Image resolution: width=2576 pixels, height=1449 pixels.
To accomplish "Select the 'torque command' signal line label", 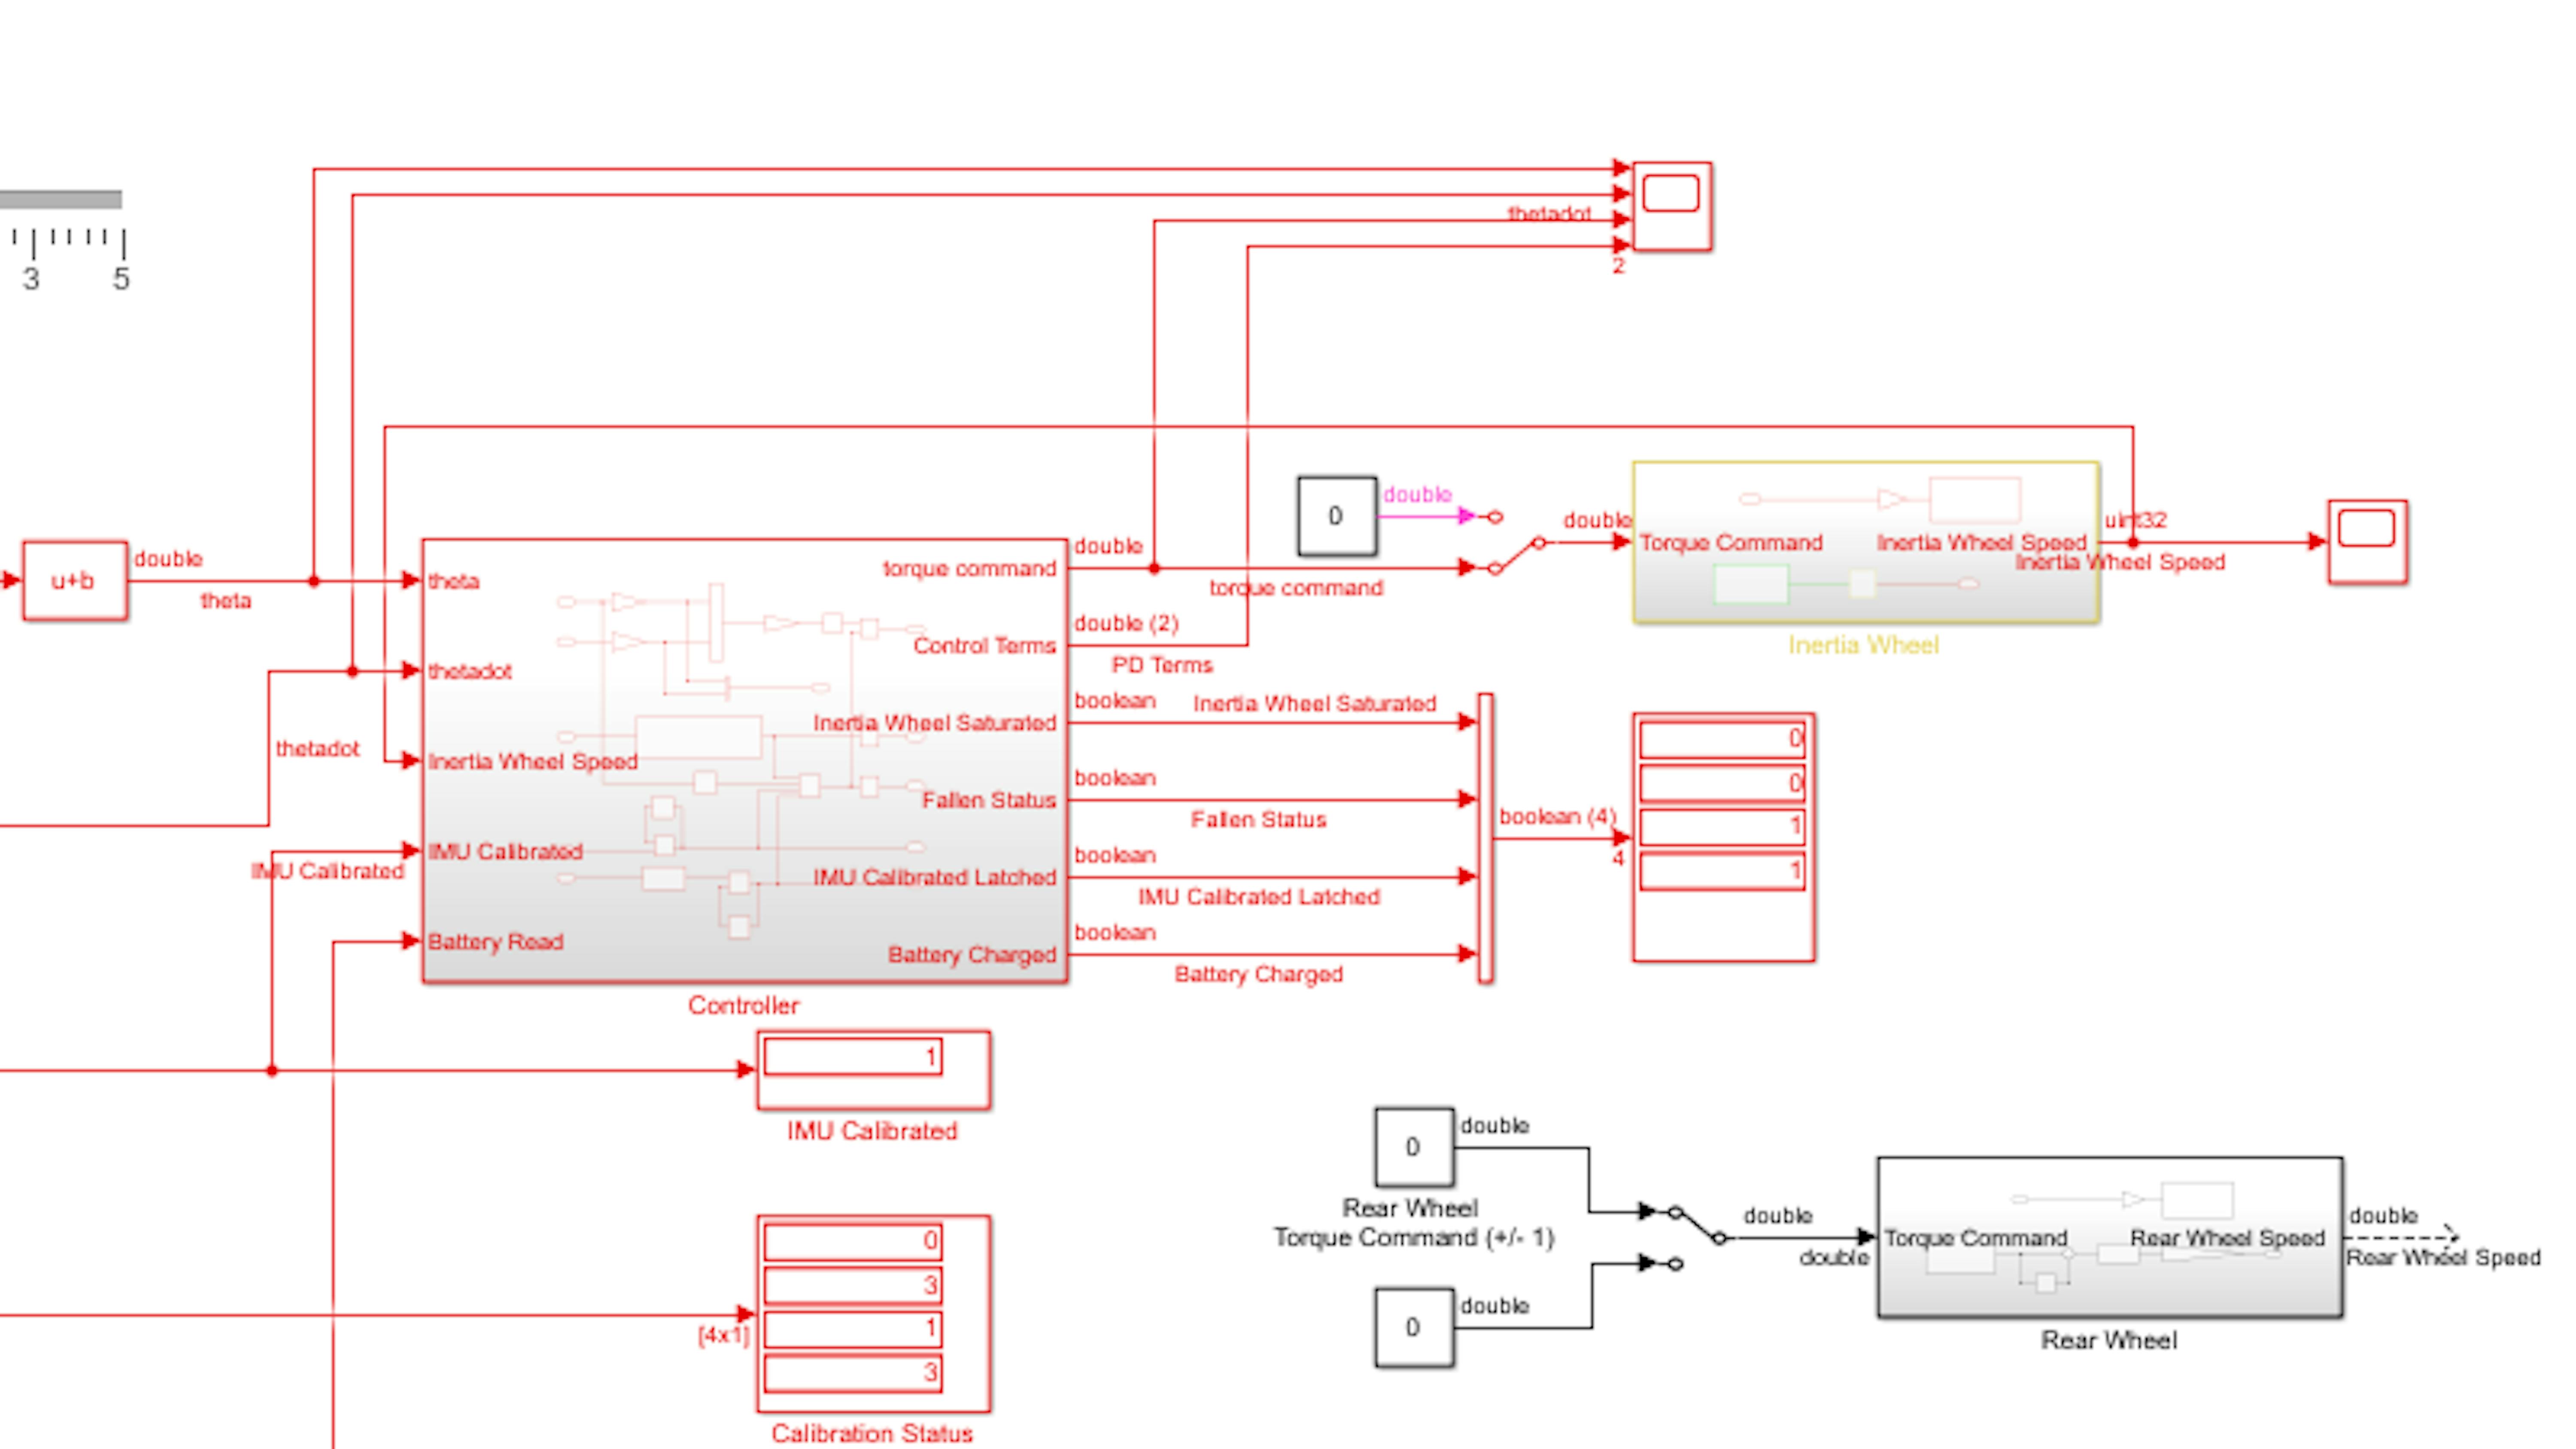I will coord(1296,588).
